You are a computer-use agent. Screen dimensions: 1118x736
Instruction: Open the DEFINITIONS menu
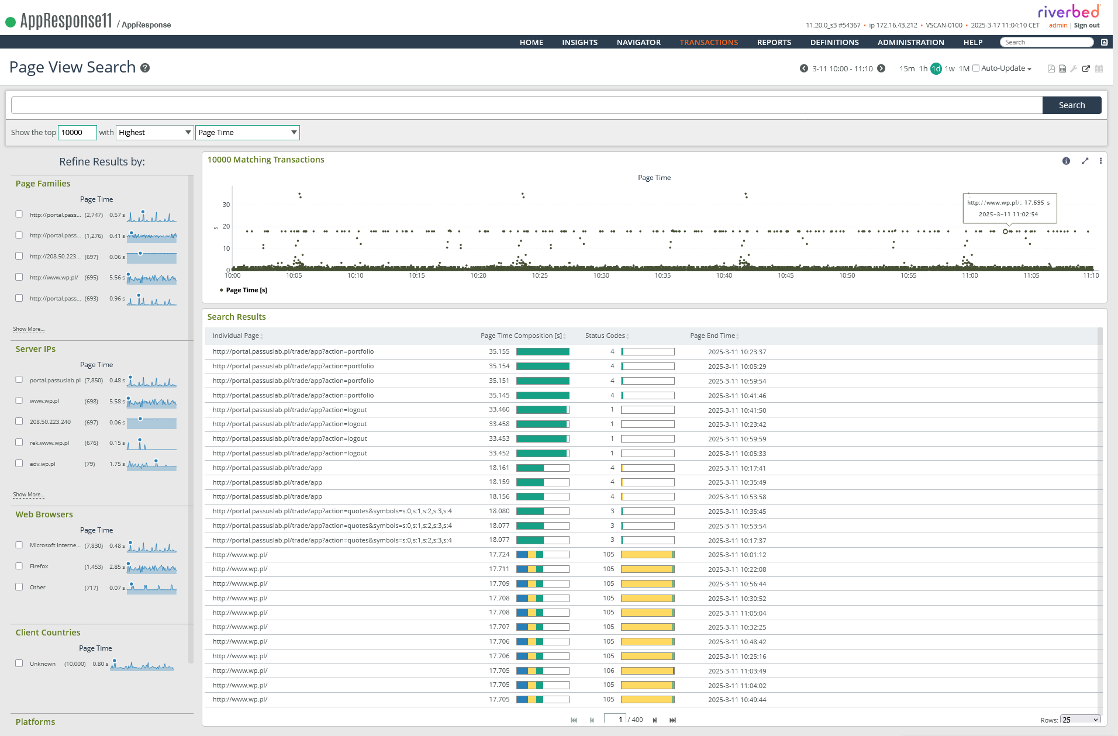pyautogui.click(x=834, y=42)
